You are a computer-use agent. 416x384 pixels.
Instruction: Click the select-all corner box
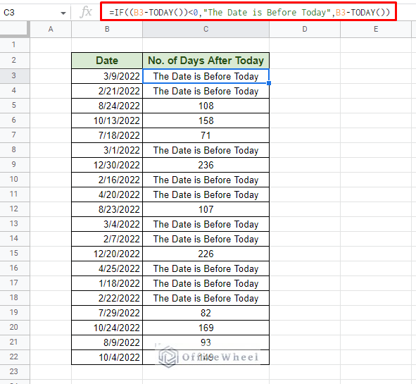(x=14, y=29)
